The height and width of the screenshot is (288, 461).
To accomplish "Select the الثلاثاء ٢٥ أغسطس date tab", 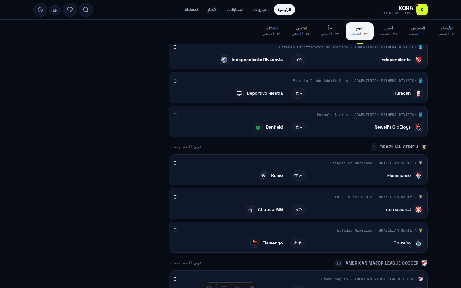I will [272, 31].
